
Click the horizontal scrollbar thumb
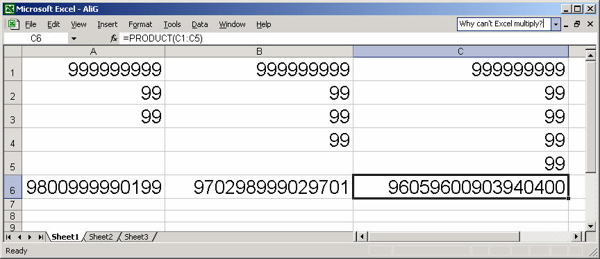(x=444, y=237)
